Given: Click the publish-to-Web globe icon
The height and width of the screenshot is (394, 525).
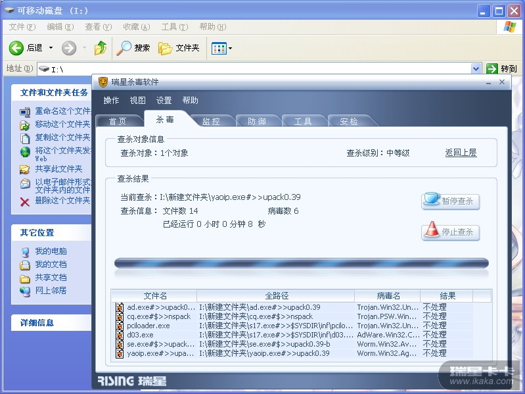Looking at the screenshot, I should 25,152.
